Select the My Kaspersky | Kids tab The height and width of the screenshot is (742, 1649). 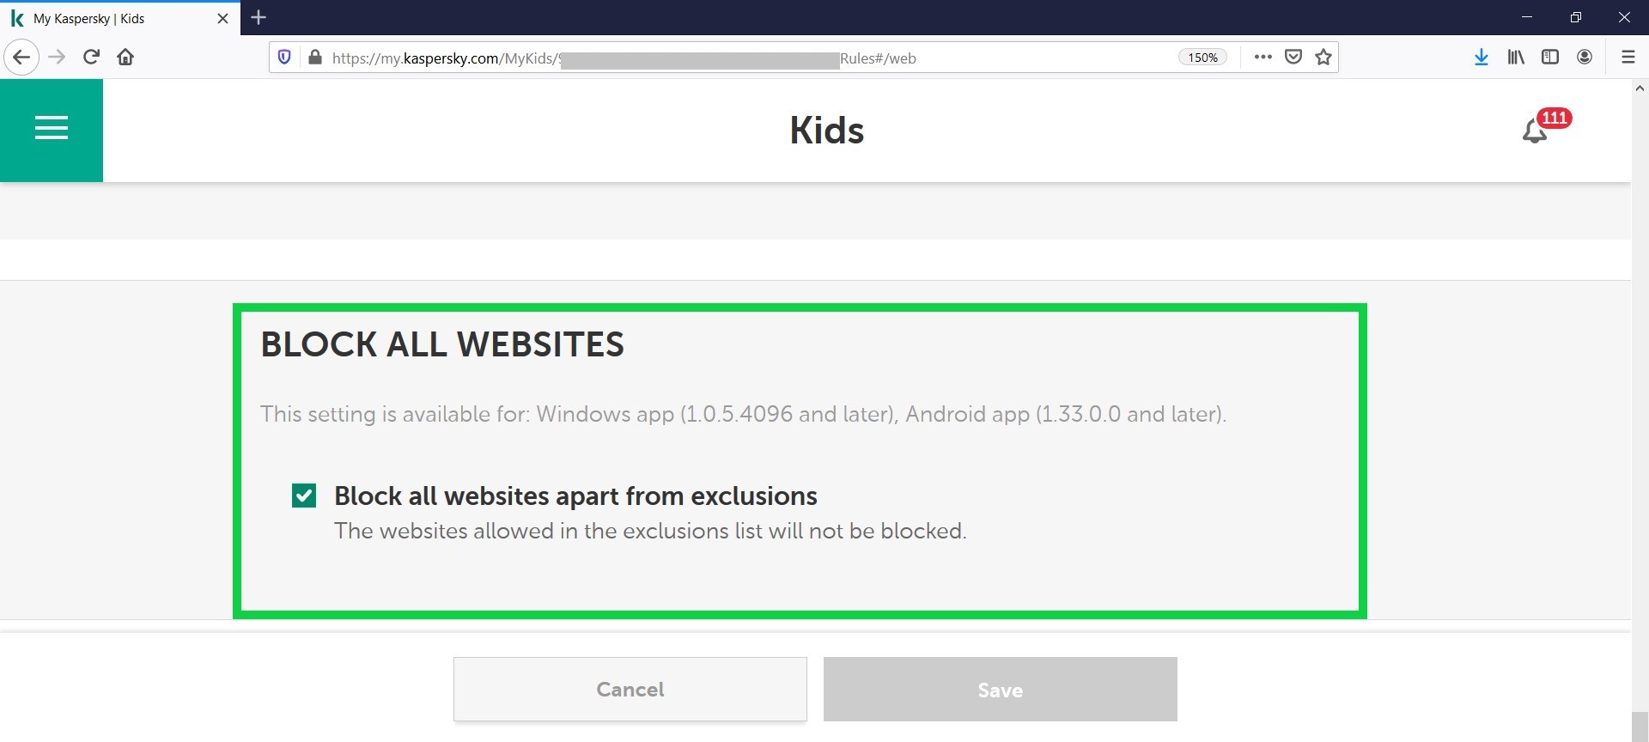[112, 18]
